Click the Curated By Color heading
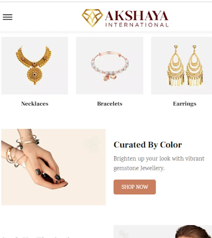 (148, 145)
